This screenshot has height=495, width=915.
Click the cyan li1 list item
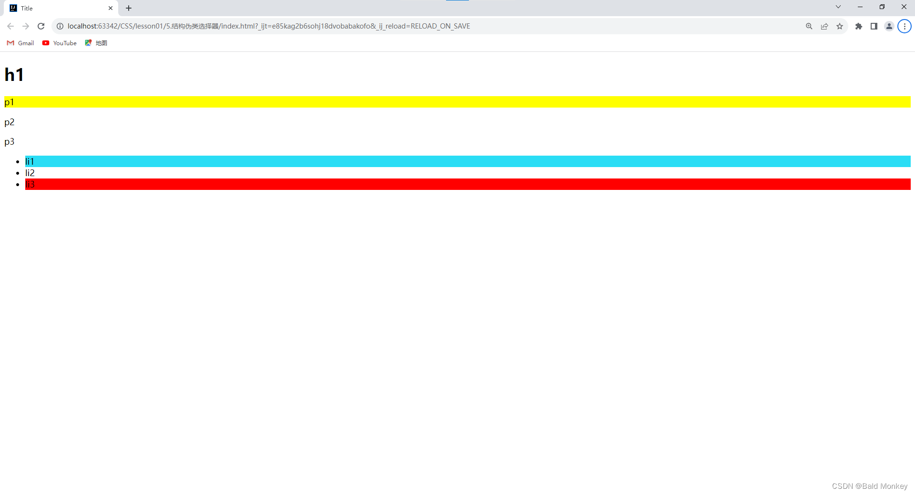click(468, 161)
